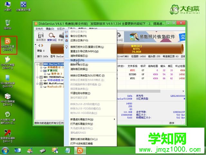Click the scrollbar right arrow in table
The image size is (206, 155).
click(183, 91)
